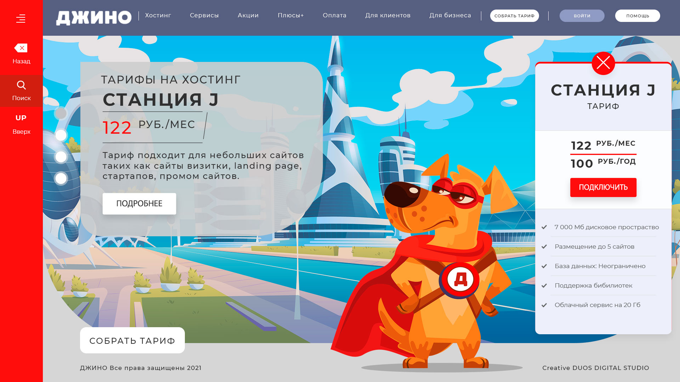The image size is (680, 382).
Task: Open the Сервисы menu item
Action: pyautogui.click(x=204, y=16)
